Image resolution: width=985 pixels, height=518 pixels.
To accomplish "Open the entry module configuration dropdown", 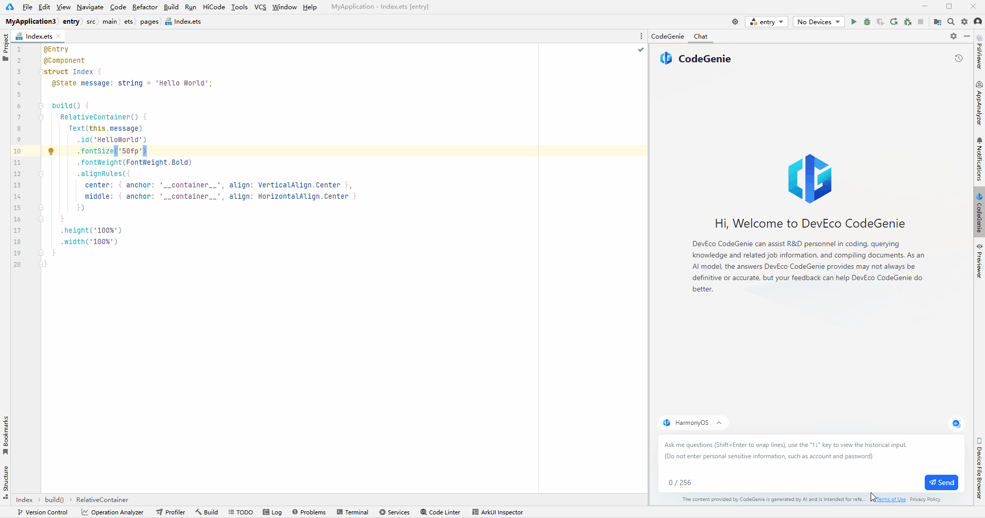I will [767, 22].
